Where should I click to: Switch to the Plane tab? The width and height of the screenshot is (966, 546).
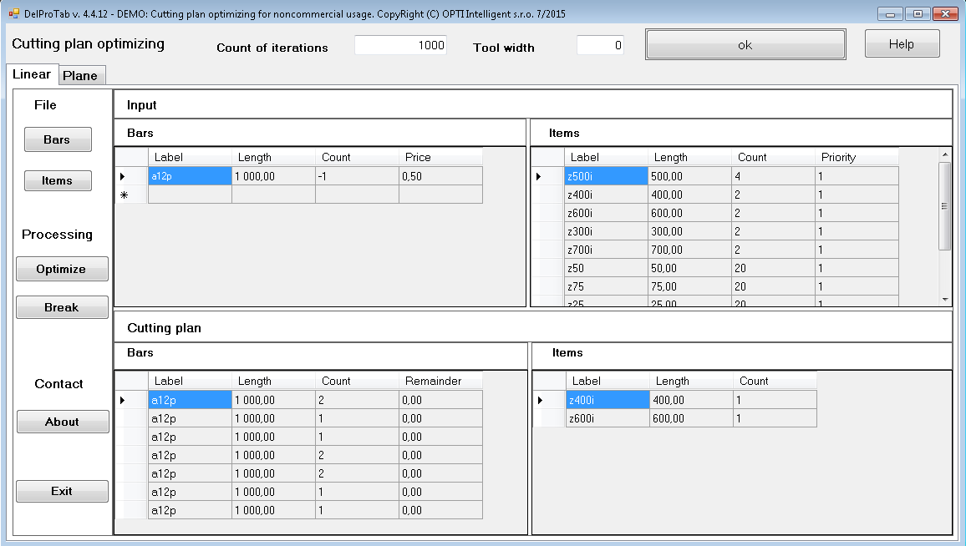83,76
